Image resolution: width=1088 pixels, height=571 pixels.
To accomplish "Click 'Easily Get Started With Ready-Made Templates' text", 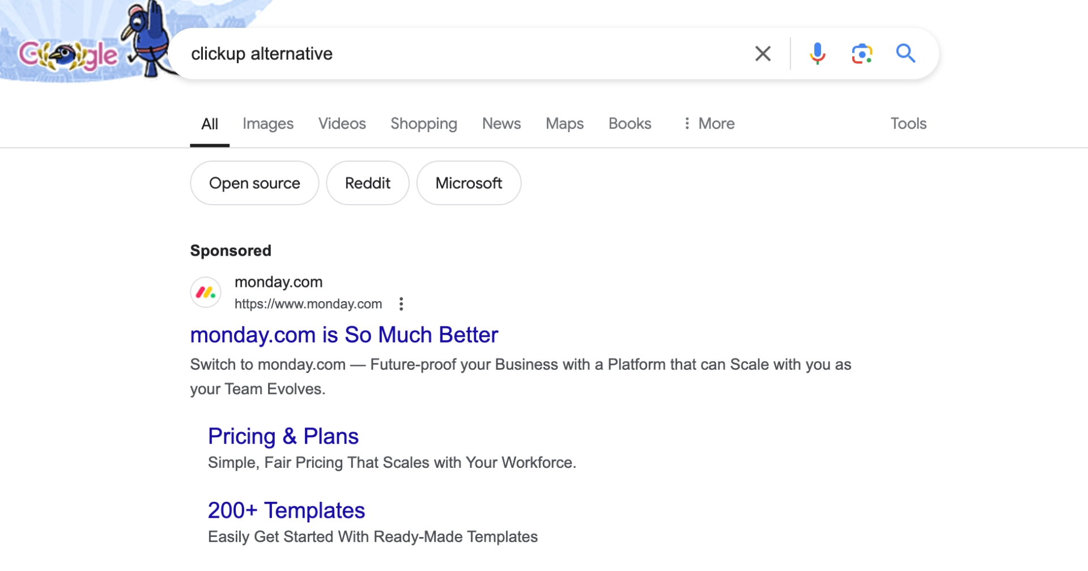I will click(373, 537).
